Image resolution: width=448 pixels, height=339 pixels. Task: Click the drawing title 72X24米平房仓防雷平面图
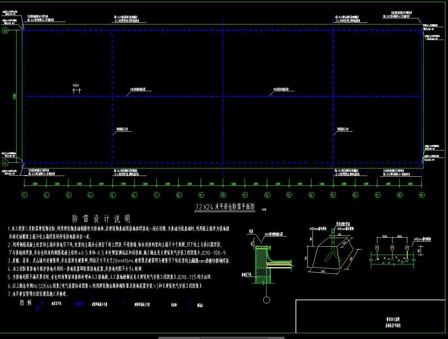tap(225, 207)
